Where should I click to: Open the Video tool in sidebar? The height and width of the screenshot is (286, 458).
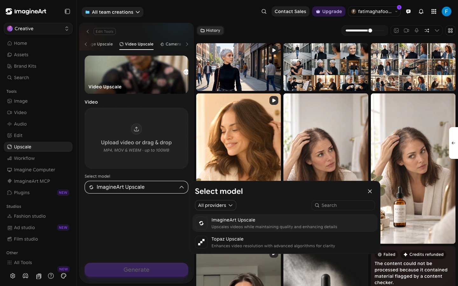(x=38, y=112)
